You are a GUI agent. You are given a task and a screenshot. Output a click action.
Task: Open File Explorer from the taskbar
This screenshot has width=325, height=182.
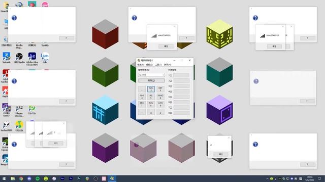[13, 178]
